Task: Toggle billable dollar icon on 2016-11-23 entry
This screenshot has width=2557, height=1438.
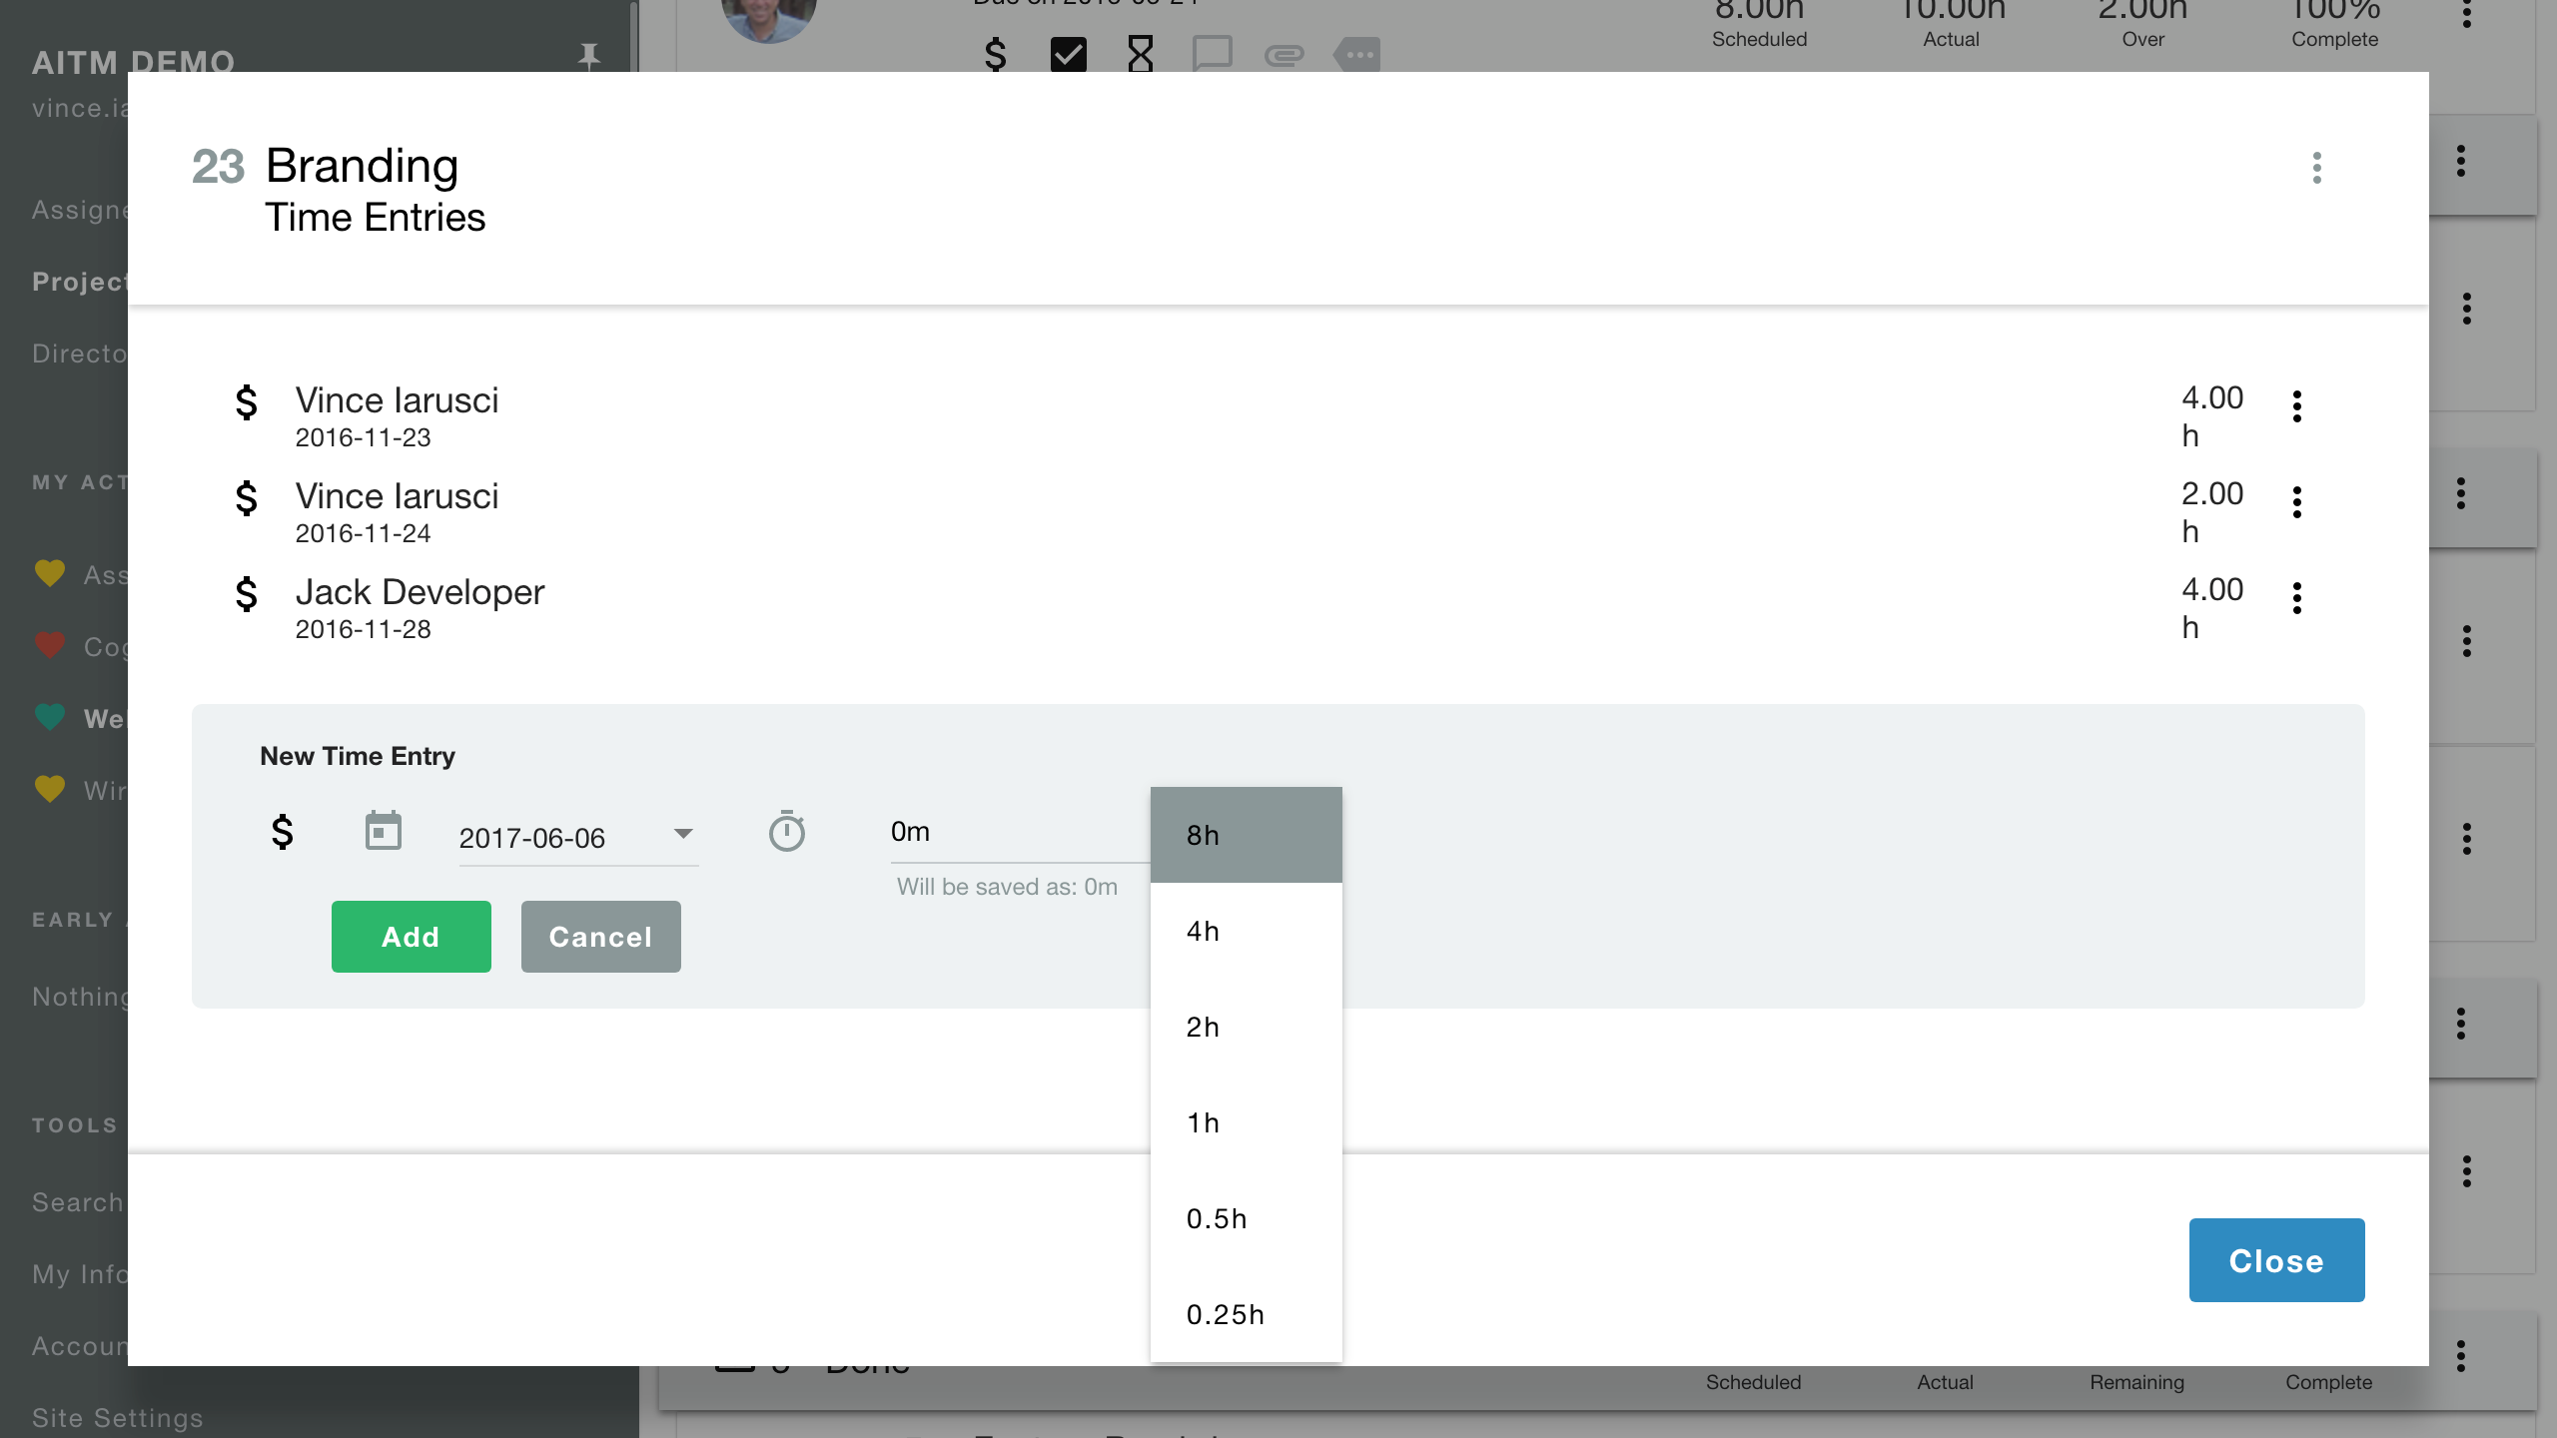Action: [246, 402]
